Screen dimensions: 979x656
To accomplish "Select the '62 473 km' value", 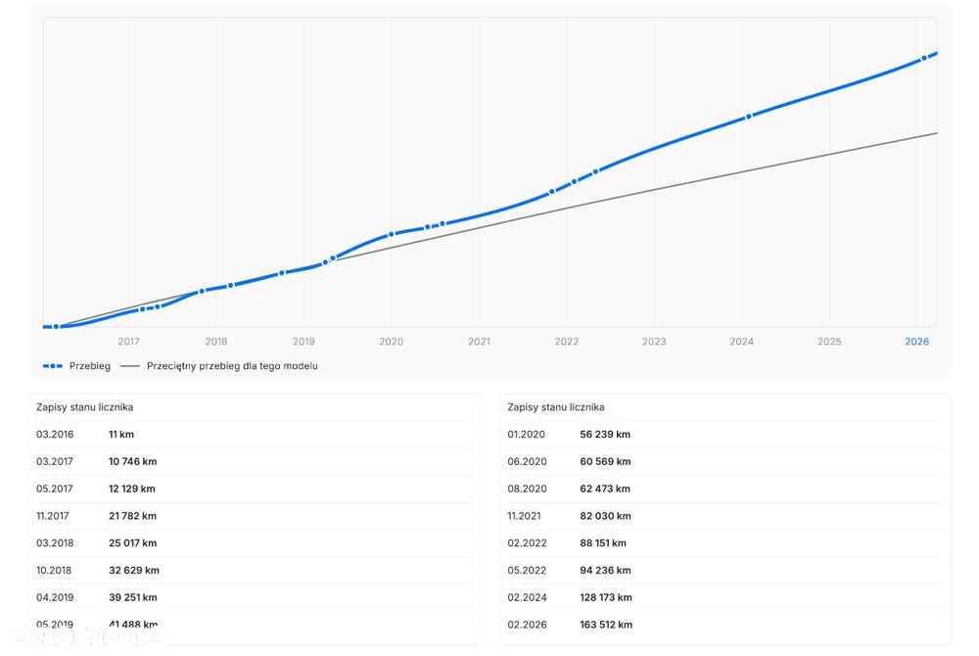I will click(605, 489).
